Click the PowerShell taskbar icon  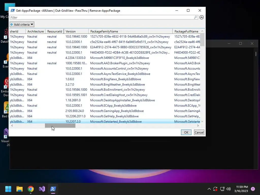click(x=53, y=189)
